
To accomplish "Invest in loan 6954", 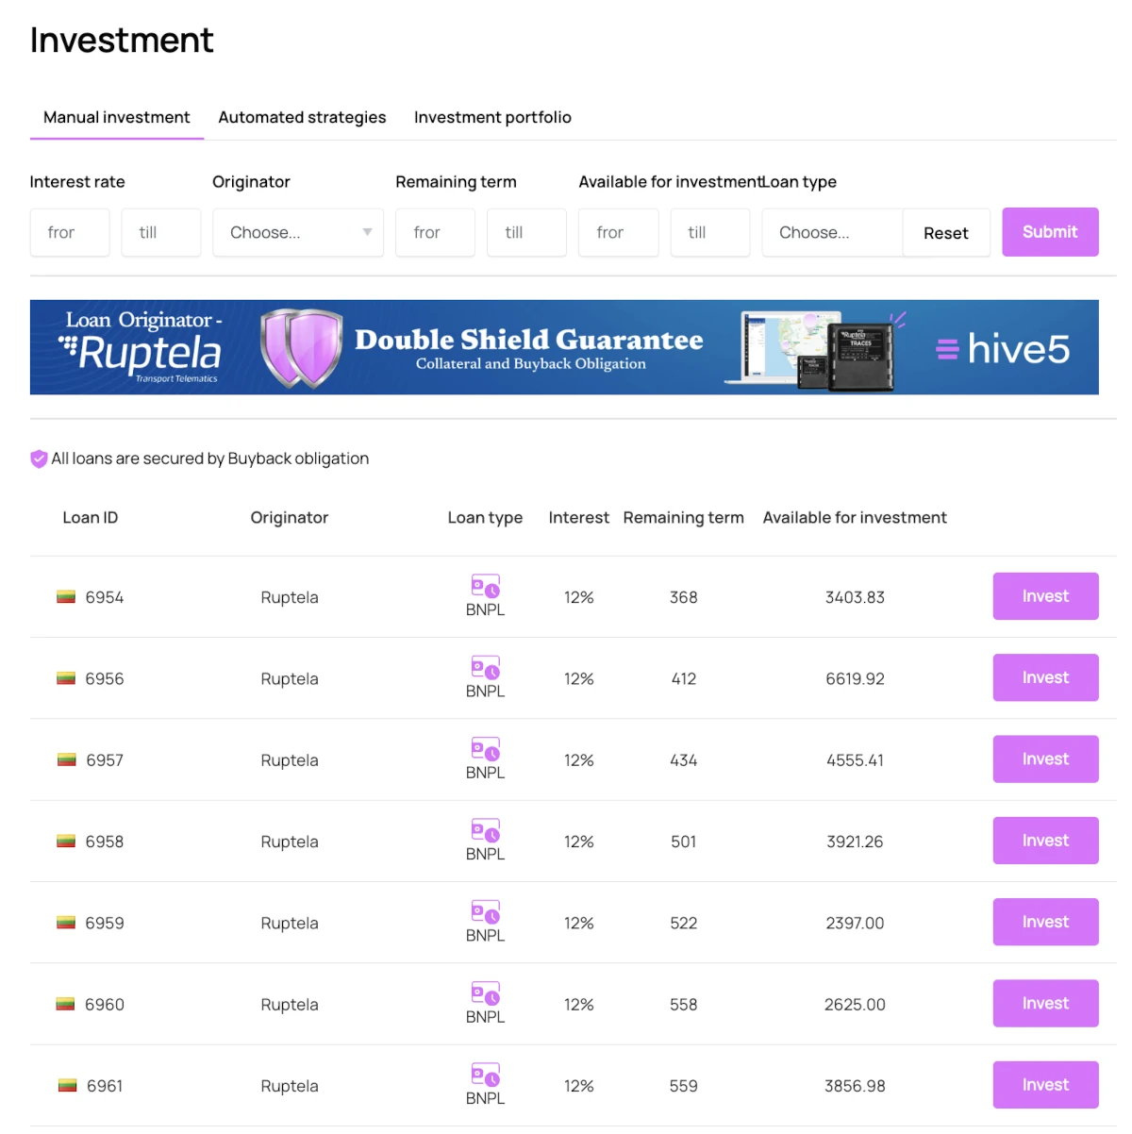I will click(1045, 596).
